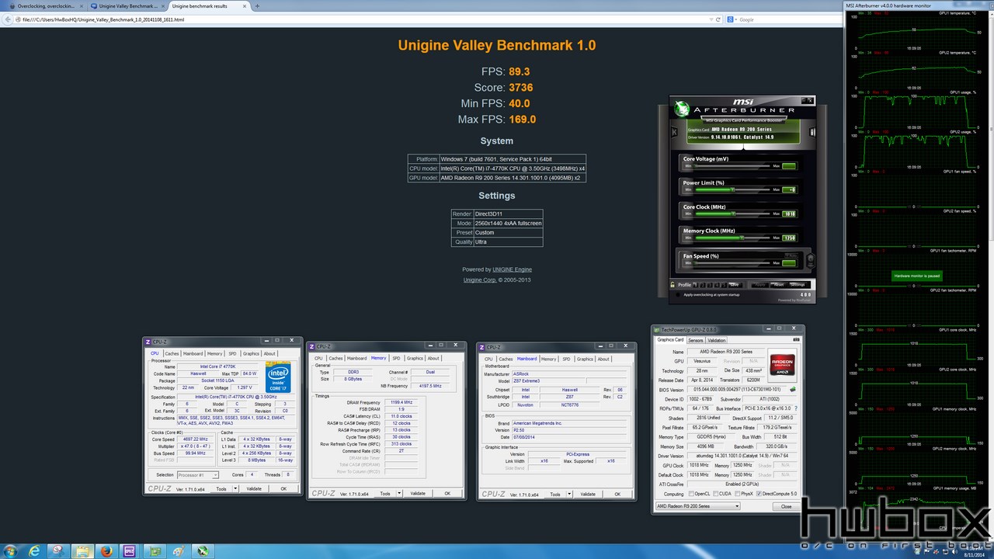Click the Save profile button in Afterburner

click(735, 284)
